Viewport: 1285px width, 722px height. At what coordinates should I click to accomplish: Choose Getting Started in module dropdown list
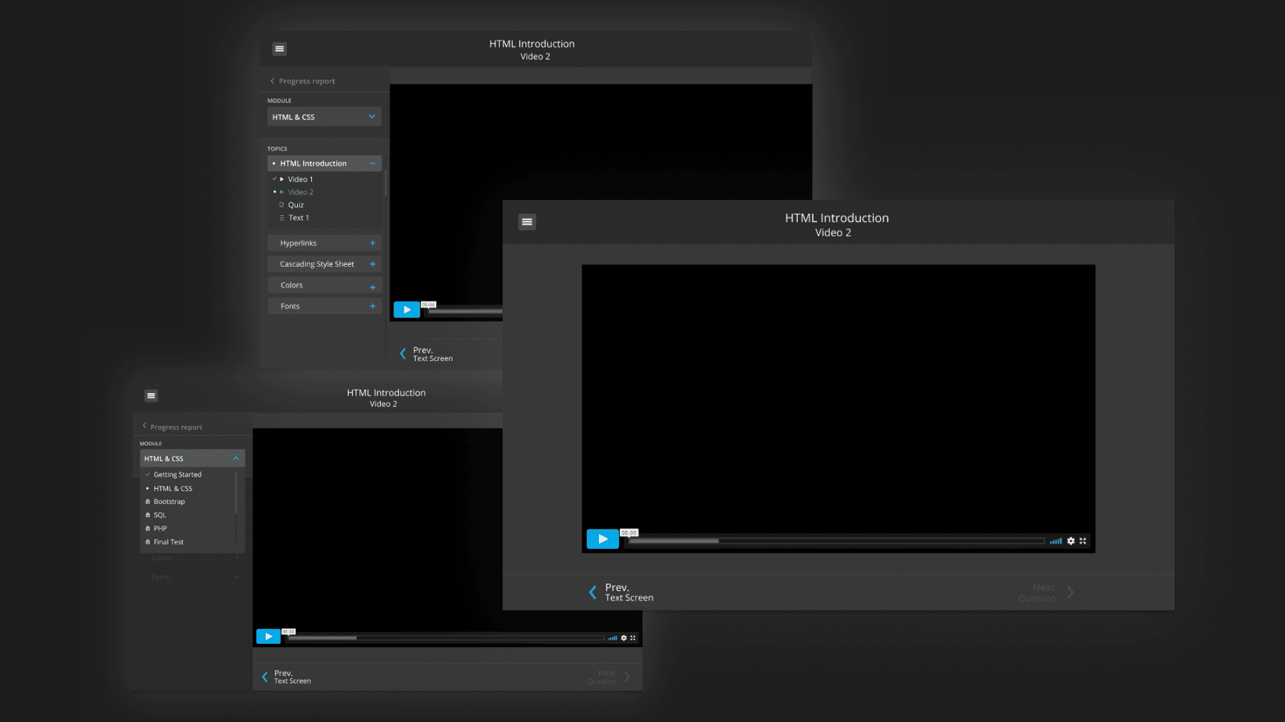(177, 475)
